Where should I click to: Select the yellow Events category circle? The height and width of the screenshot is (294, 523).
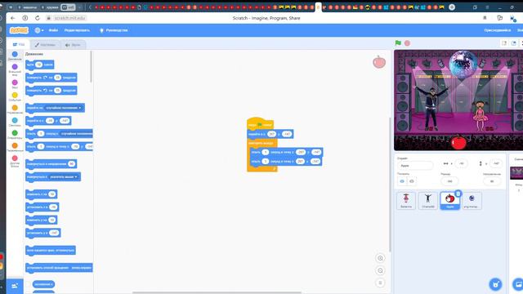(x=15, y=95)
